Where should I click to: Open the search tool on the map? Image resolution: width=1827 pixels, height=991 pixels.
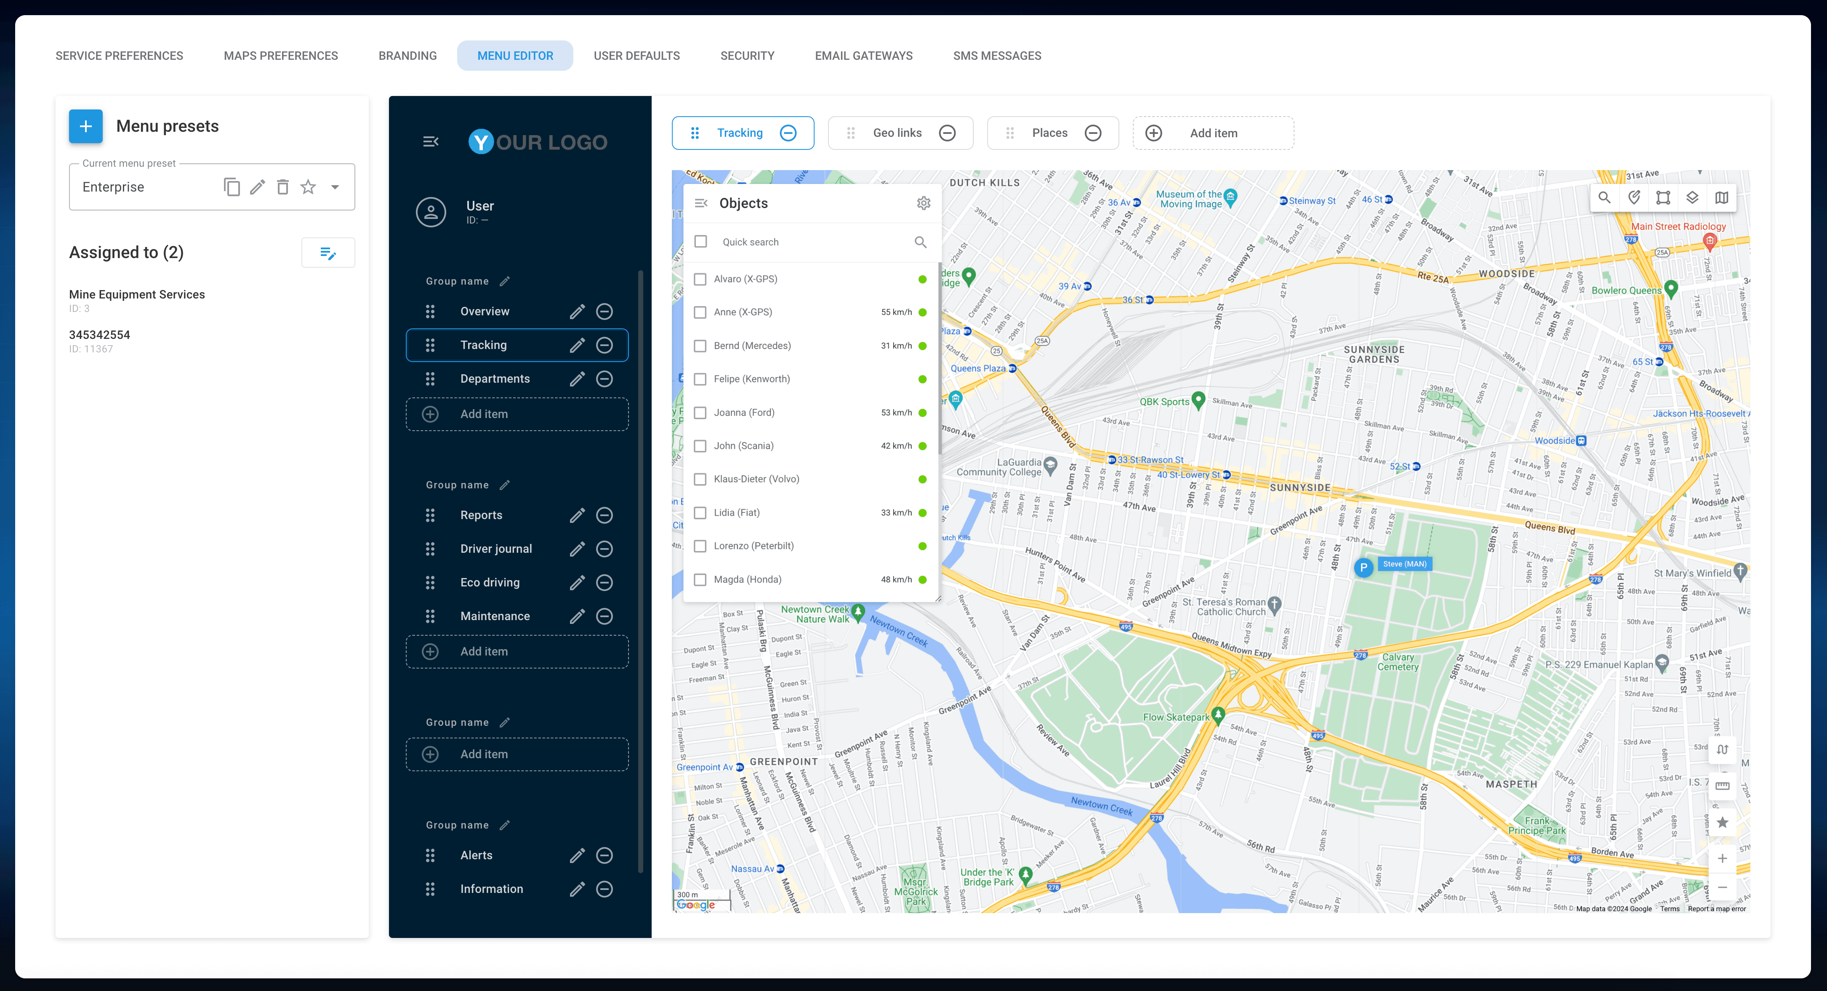coord(1604,197)
